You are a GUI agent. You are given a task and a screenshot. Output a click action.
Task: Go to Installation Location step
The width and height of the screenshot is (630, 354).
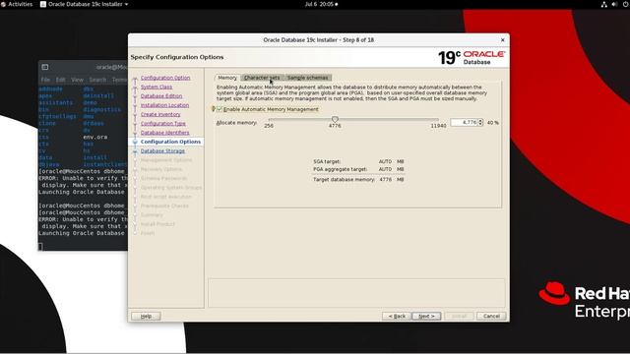coord(164,105)
